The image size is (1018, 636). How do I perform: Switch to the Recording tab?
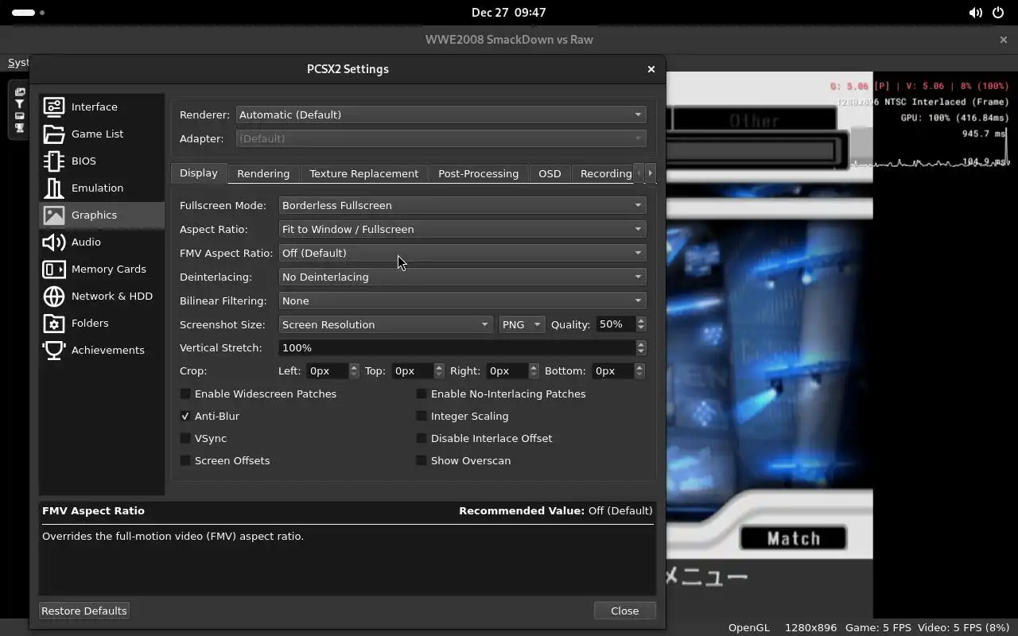(x=605, y=173)
